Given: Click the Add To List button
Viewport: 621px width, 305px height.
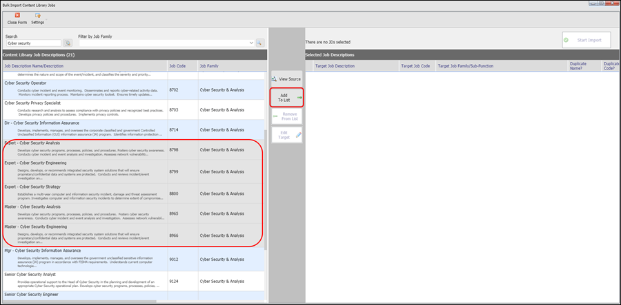Looking at the screenshot, I should pos(287,98).
